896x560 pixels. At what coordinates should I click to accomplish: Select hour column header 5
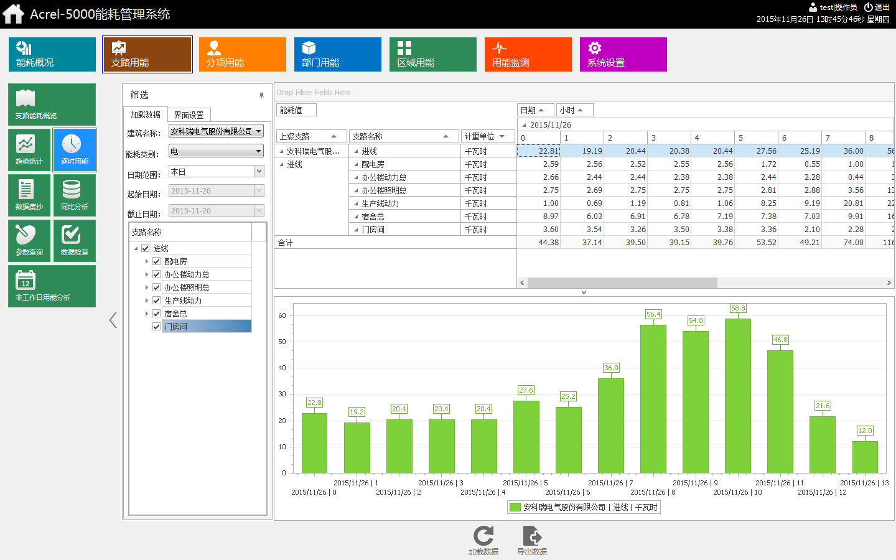coord(756,138)
